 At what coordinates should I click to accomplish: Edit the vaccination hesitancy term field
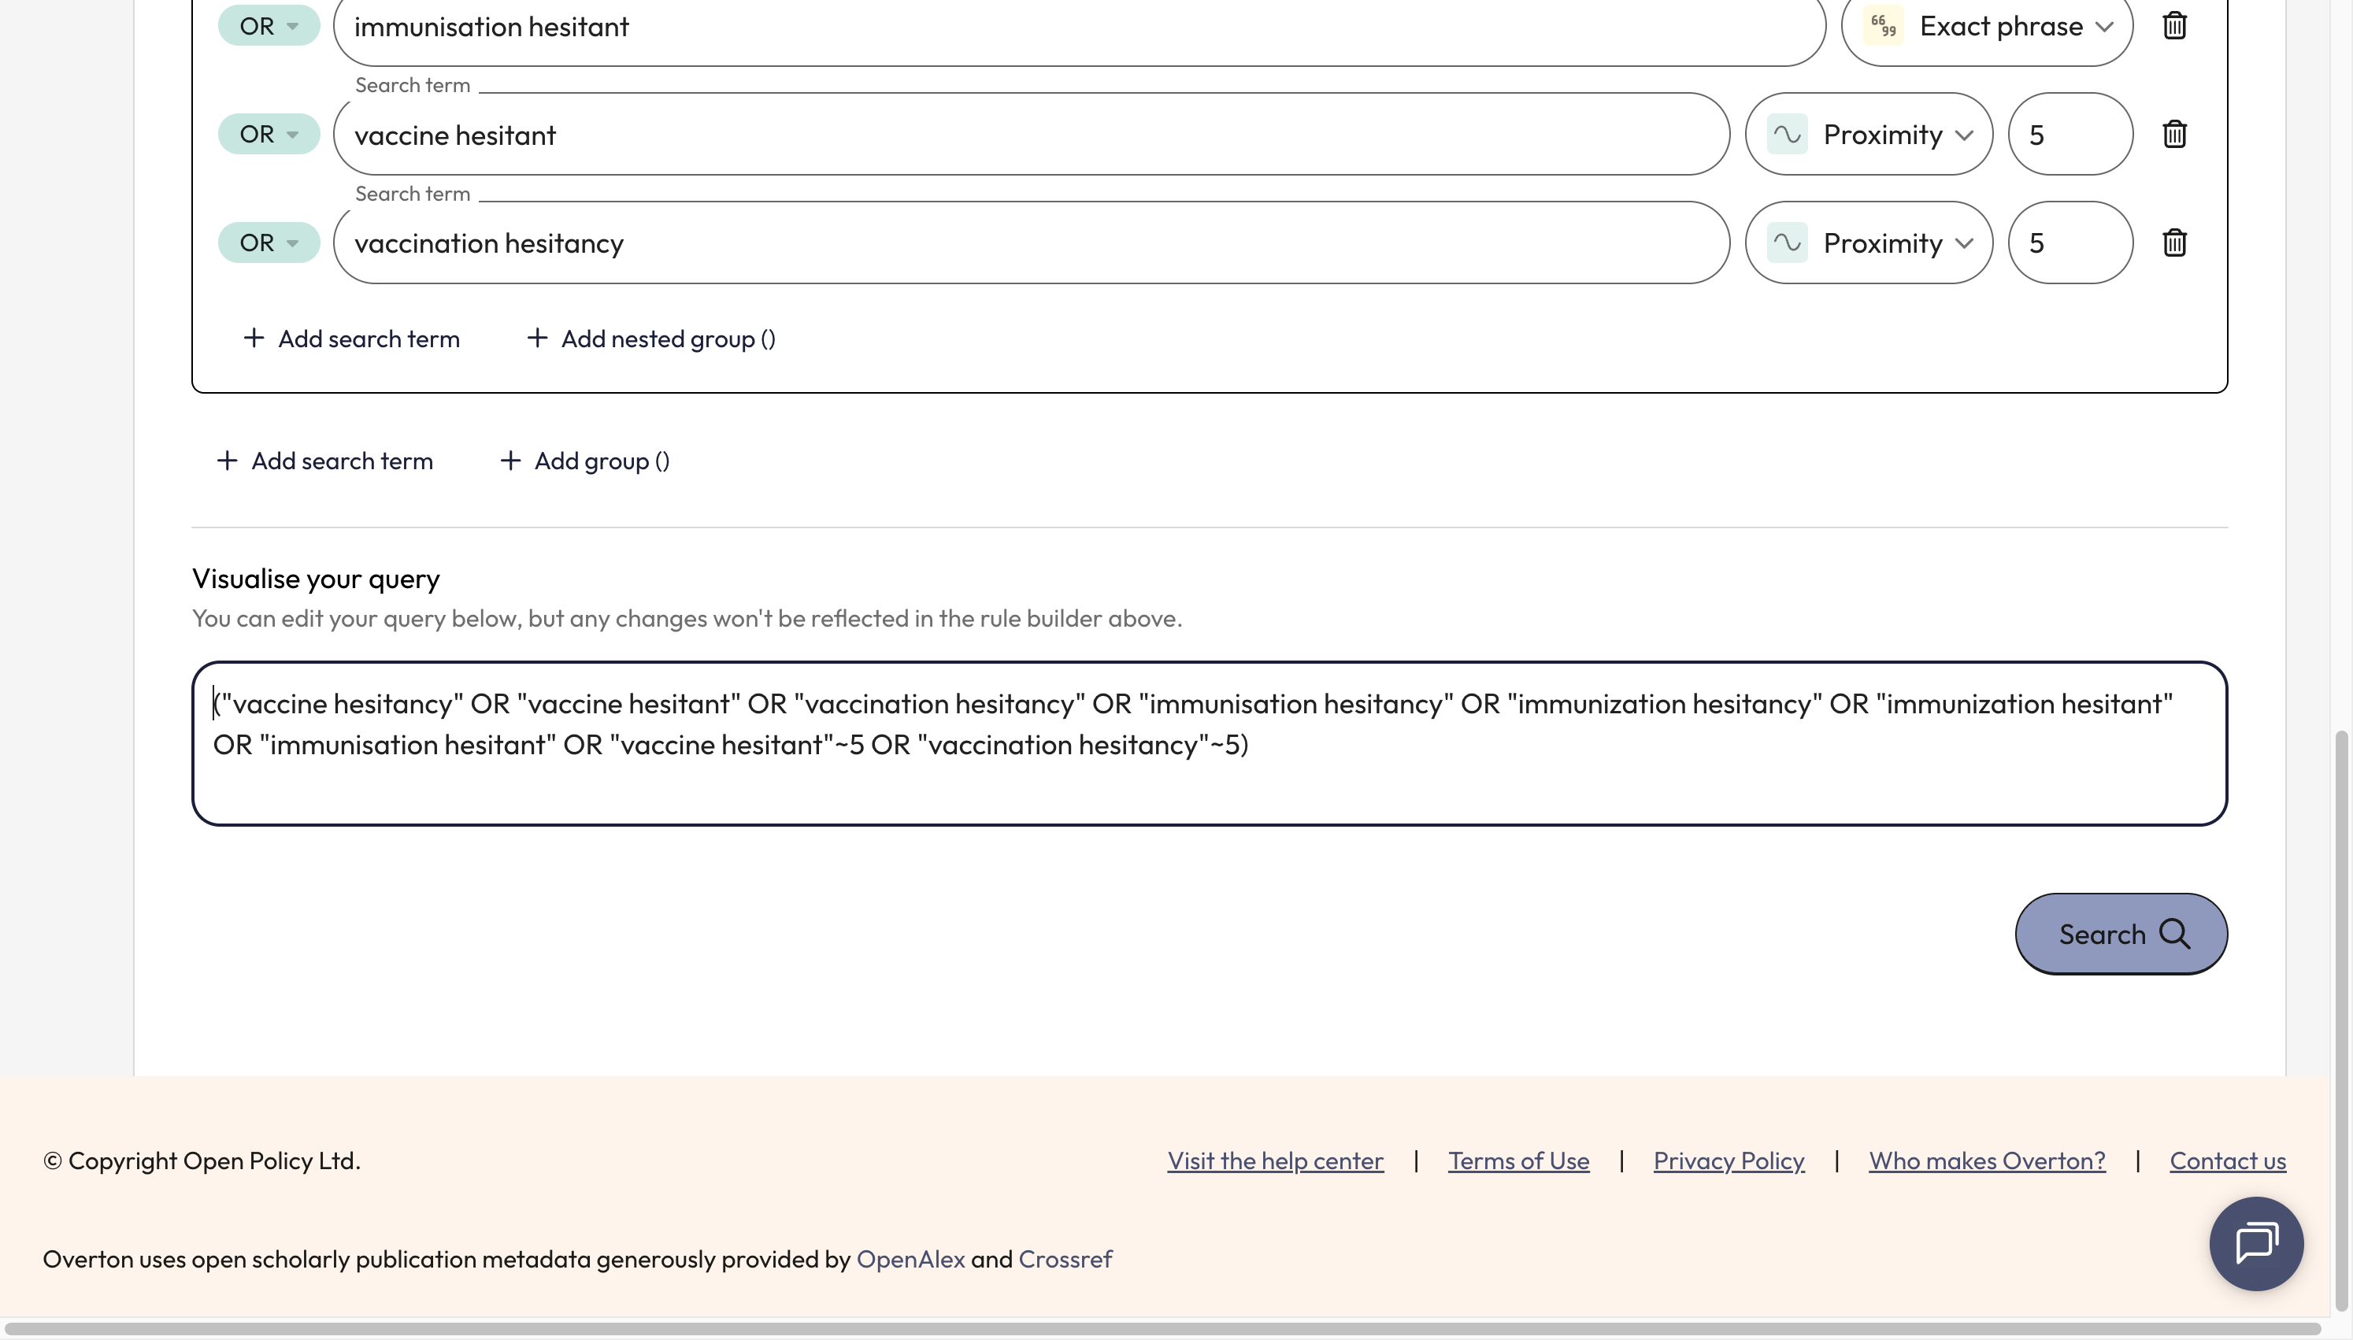[x=1031, y=242]
